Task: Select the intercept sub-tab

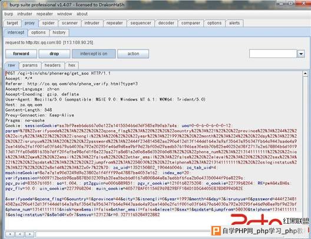Action: tap(16, 32)
